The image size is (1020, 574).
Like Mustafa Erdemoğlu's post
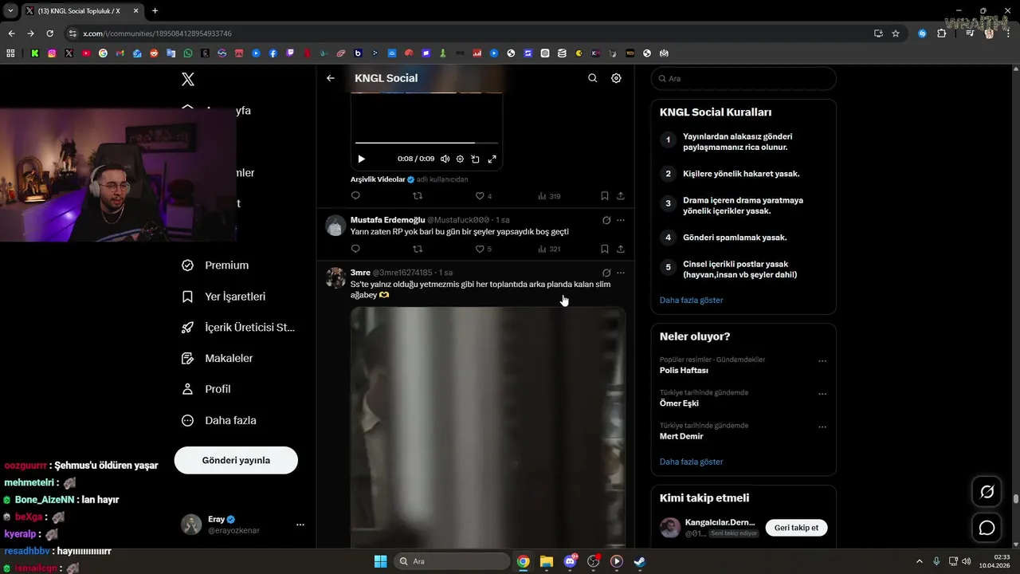(x=483, y=249)
